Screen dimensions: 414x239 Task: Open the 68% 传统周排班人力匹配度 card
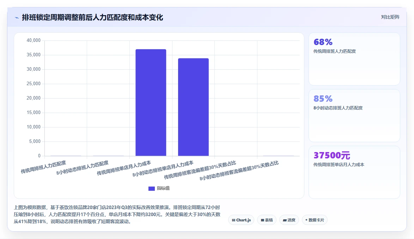pyautogui.click(x=354, y=59)
